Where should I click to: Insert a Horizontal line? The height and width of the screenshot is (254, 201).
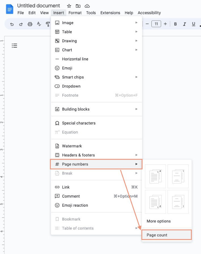point(96,59)
